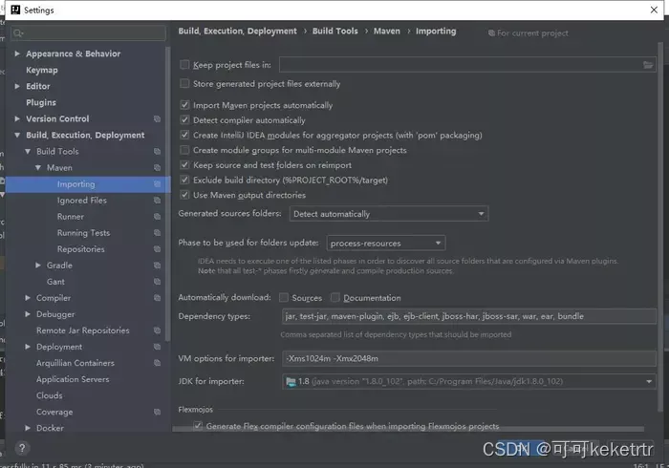Screen dimensions: 669x468
Task: Collapse Build, Execution, Deployment section
Action: click(17, 135)
